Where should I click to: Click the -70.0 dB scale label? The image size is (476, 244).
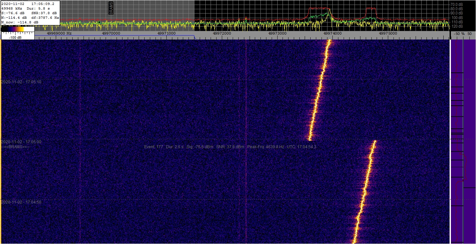coord(457,5)
